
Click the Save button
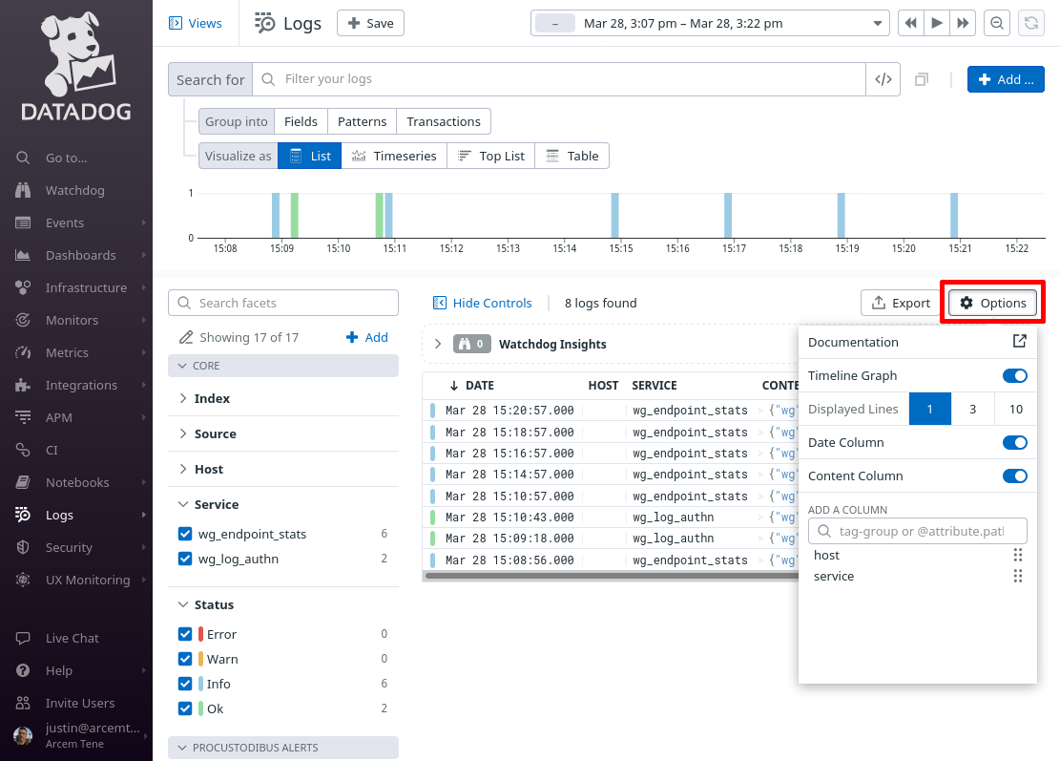coord(370,23)
